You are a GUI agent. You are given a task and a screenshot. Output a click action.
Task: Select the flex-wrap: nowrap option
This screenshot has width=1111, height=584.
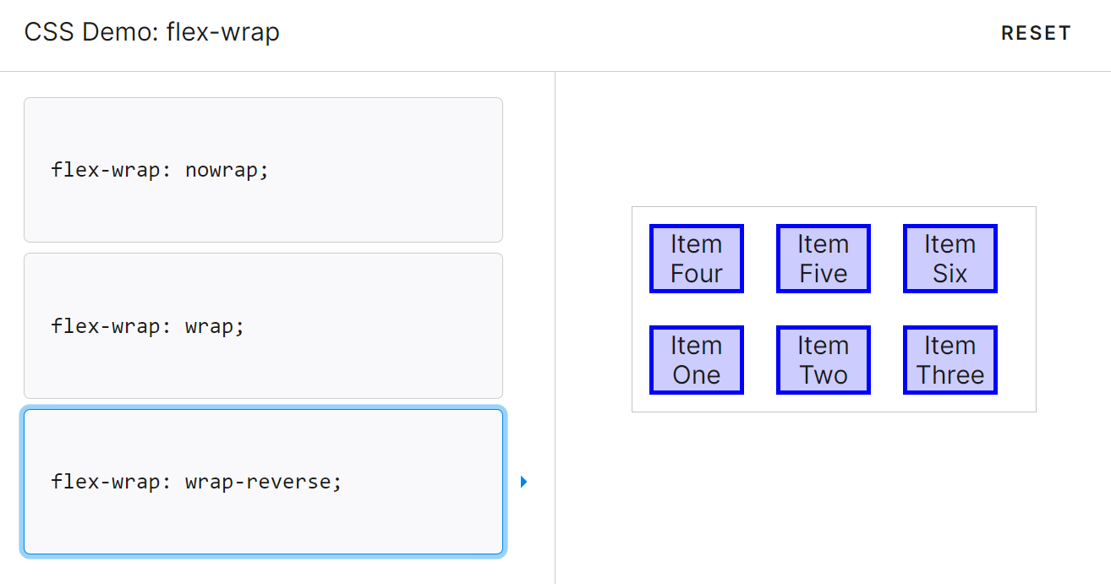263,170
